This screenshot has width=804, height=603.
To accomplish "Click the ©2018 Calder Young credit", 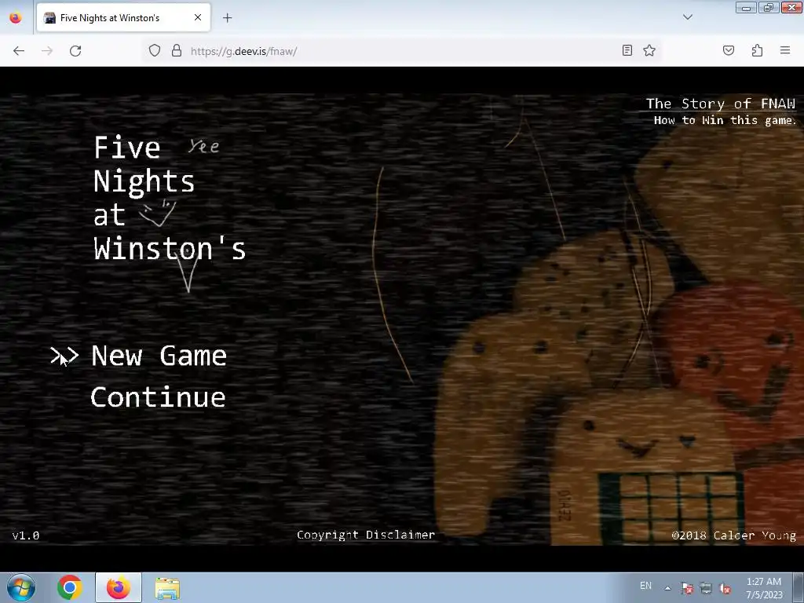I will pyautogui.click(x=734, y=535).
